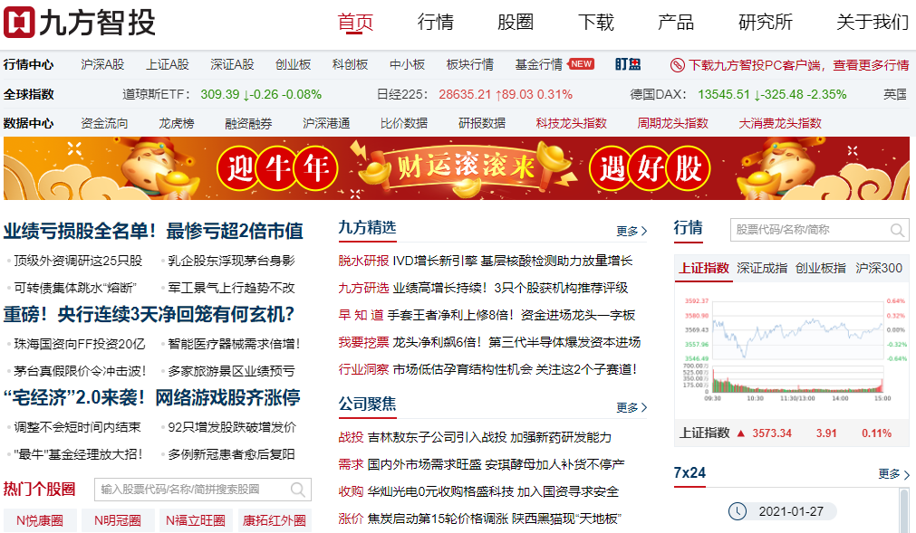Click the red download icon before 下载九方智投PC客户端
This screenshot has width=916, height=533.
[677, 65]
